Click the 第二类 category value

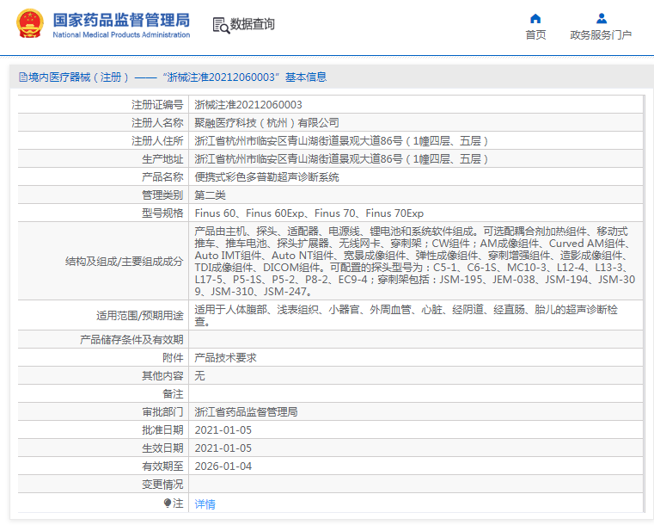pyautogui.click(x=210, y=195)
